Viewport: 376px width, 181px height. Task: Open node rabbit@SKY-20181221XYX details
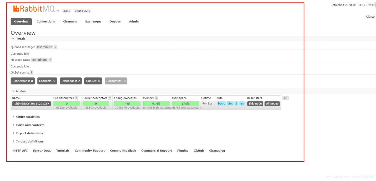point(31,104)
